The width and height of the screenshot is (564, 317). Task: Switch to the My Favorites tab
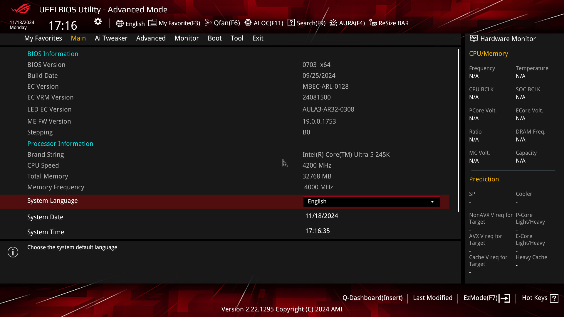point(43,38)
